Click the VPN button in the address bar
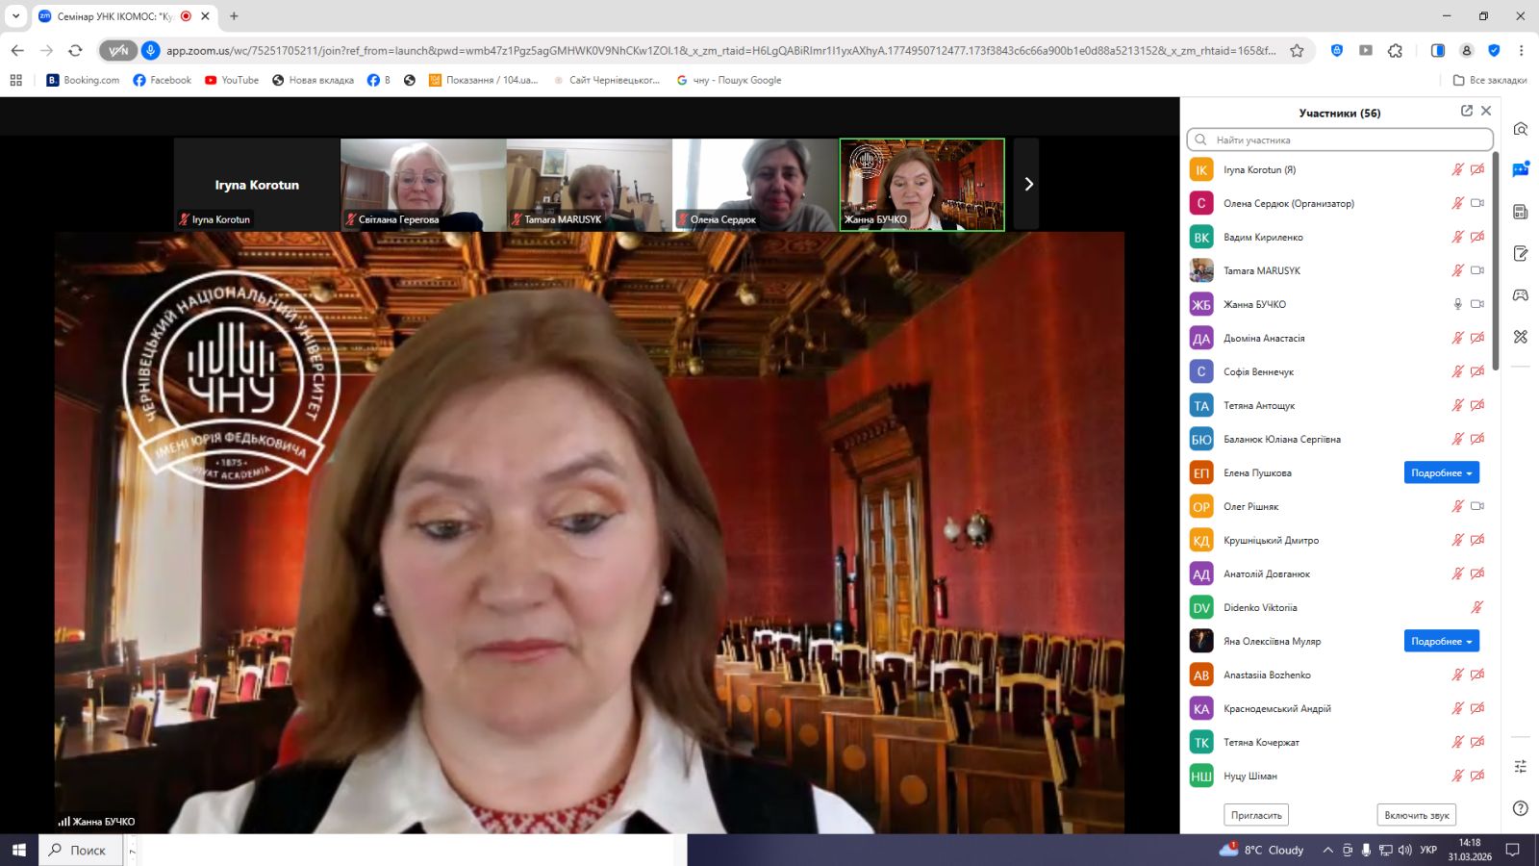This screenshot has height=866, width=1539. pos(117,50)
